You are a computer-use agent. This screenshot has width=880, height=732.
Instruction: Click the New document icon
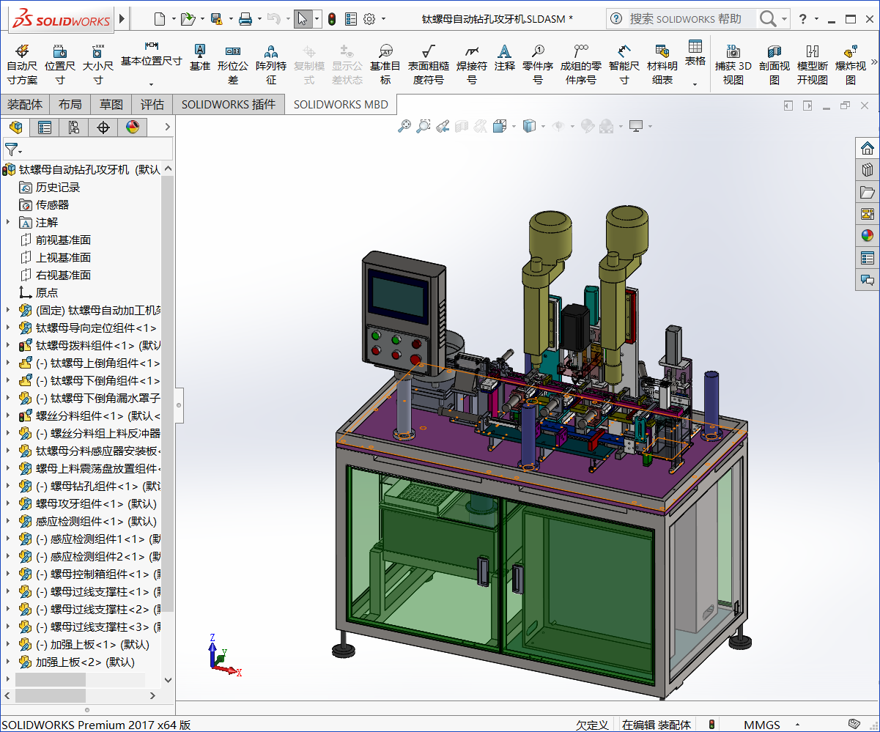pos(160,19)
